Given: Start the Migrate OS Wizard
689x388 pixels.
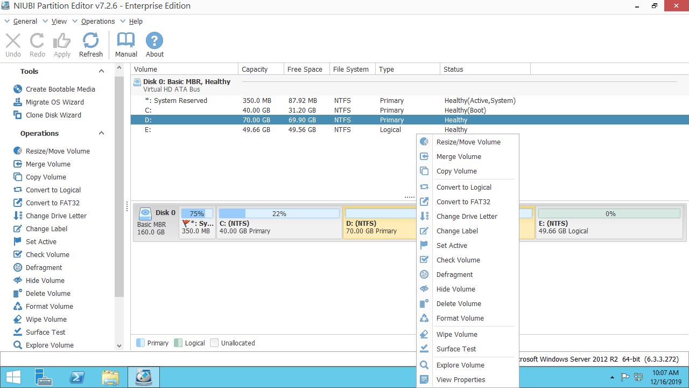Looking at the screenshot, I should pos(54,102).
